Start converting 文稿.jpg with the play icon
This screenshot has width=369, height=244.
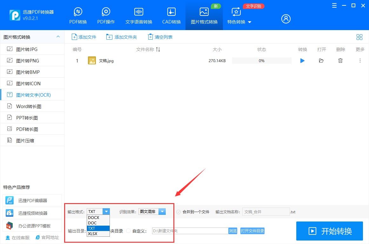(x=302, y=61)
